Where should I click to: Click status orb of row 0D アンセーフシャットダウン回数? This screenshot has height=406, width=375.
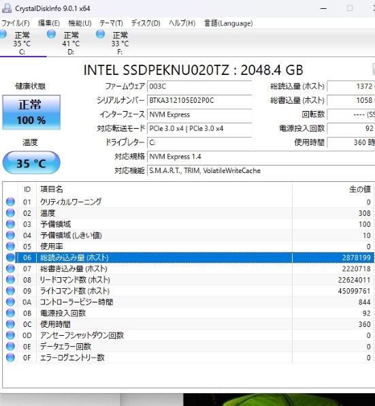pyautogui.click(x=10, y=335)
